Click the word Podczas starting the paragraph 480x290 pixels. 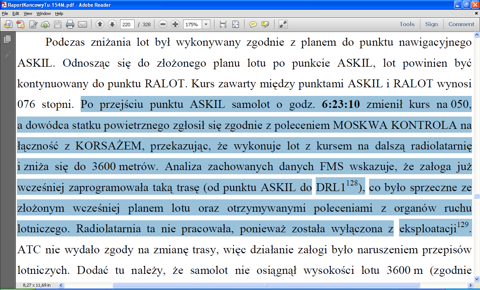[64, 42]
